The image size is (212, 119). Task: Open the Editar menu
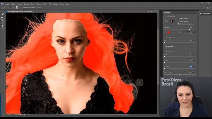click(14, 4)
